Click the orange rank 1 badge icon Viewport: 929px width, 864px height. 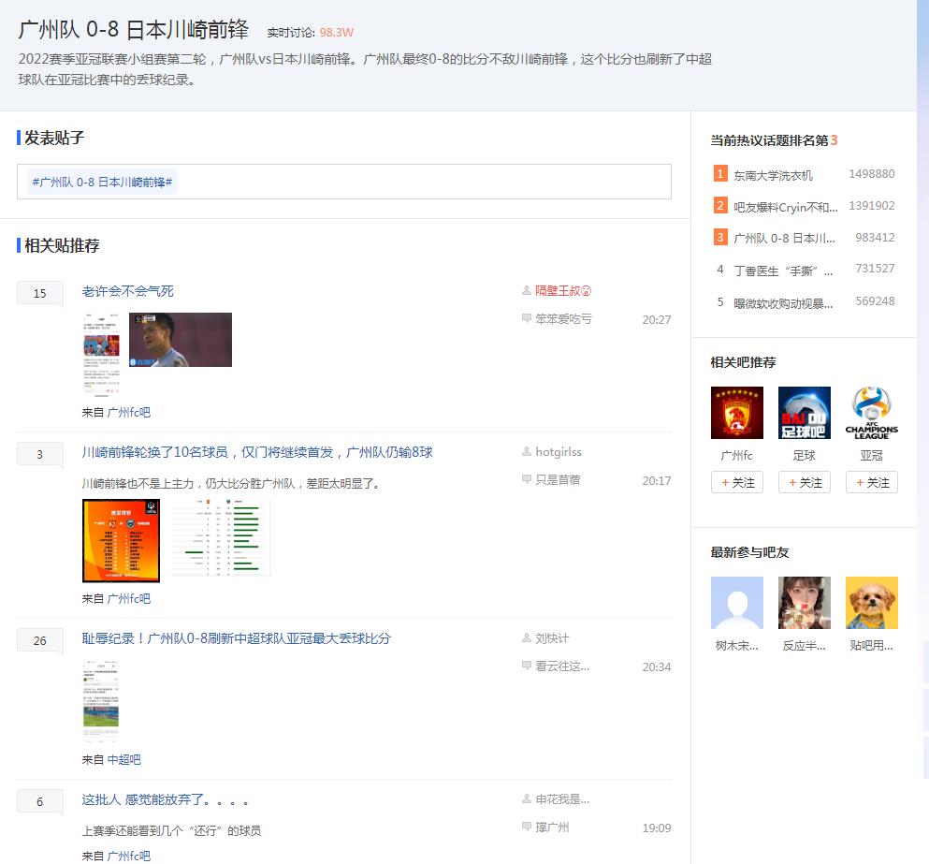(719, 174)
